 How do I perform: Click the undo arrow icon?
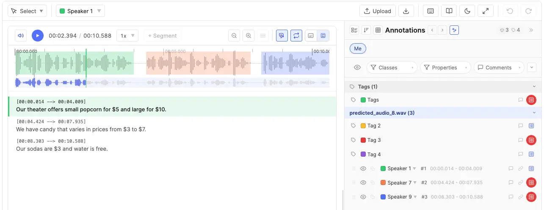(510, 11)
